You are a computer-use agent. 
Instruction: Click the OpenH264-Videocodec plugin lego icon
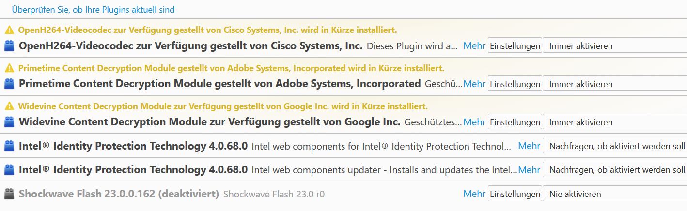[x=9, y=46]
